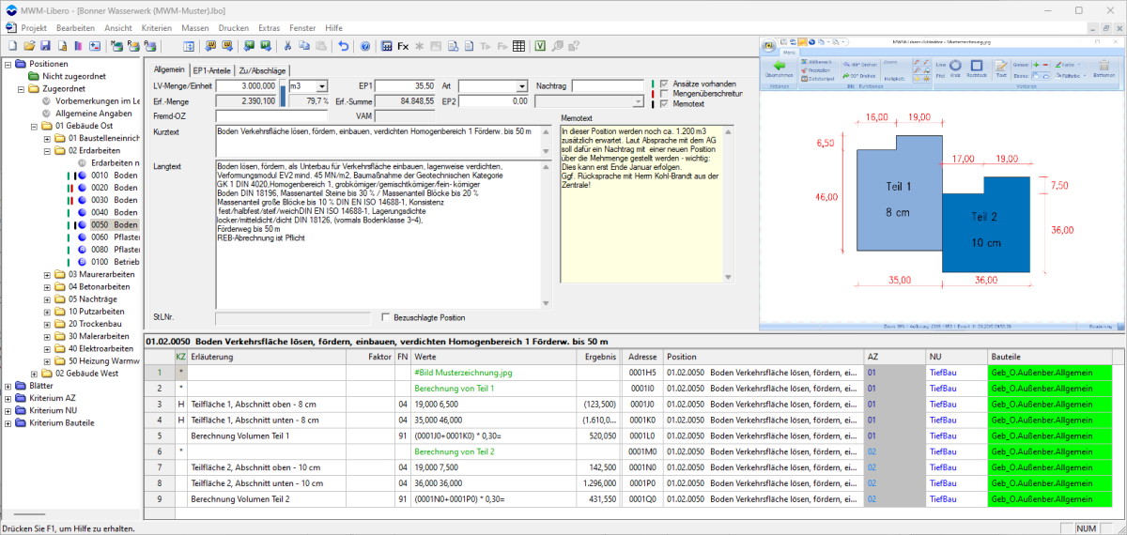
Task: Click the Fx formula icon
Action: pyautogui.click(x=403, y=45)
